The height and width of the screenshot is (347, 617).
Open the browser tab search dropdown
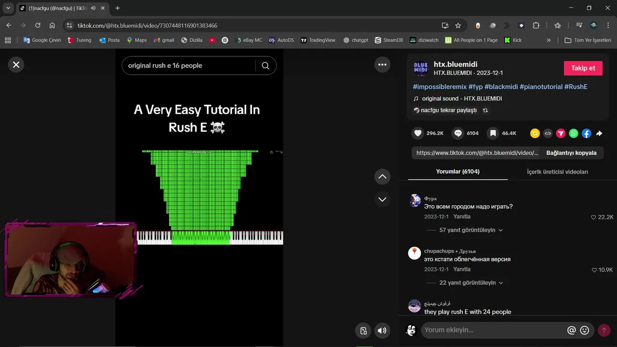[8, 8]
